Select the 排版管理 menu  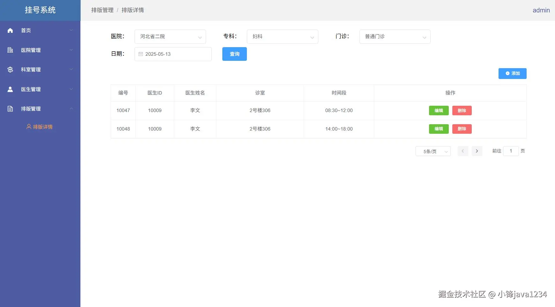(40, 109)
